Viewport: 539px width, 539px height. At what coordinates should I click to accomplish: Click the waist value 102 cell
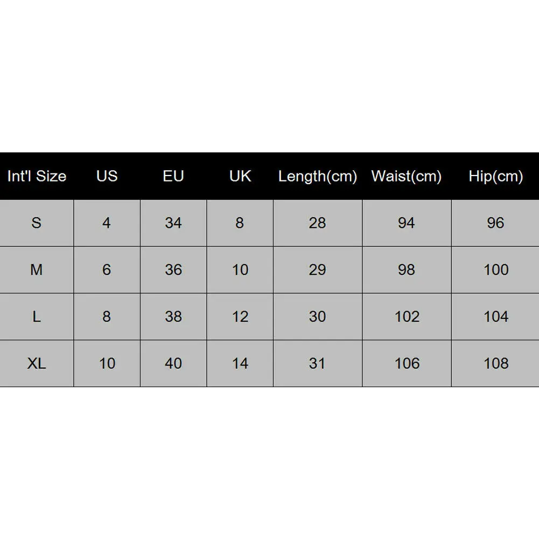pos(407,317)
